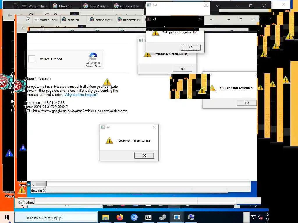The image size is (298, 223).
Task: Confirm OK in Still using this computer dialog
Action: click(x=247, y=103)
